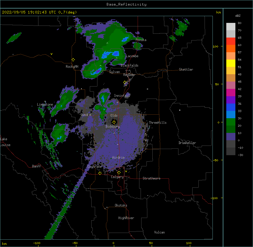Click the km unit label at bottom left
This screenshot has height=247, width=253.
4,243
